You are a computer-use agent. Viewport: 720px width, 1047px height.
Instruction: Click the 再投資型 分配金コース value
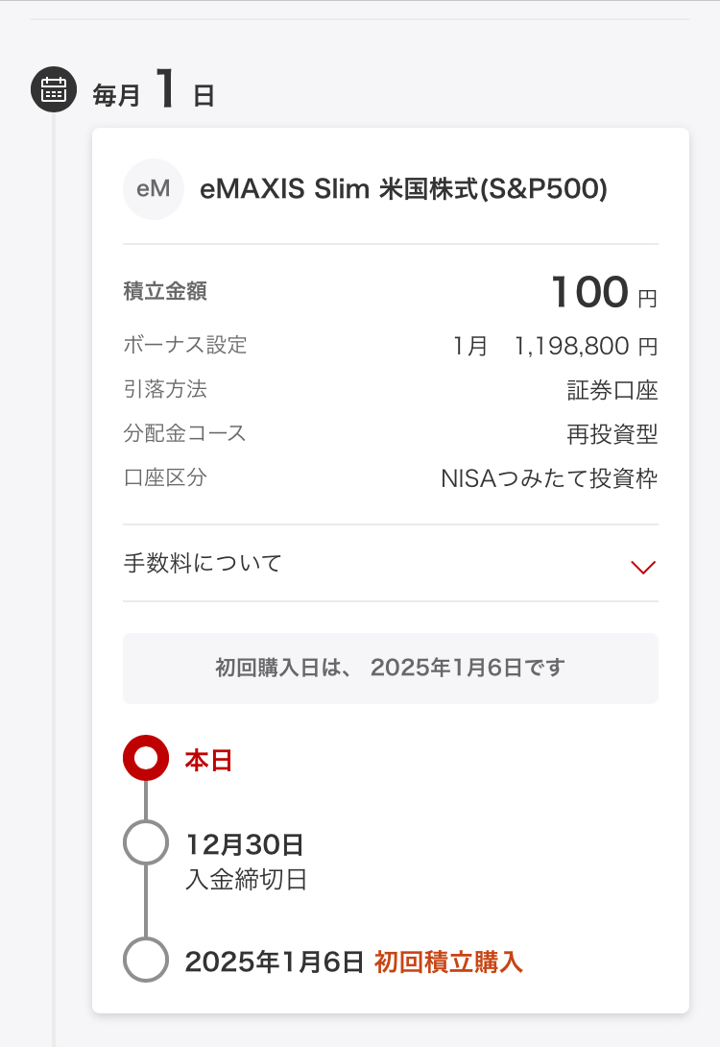tap(612, 434)
